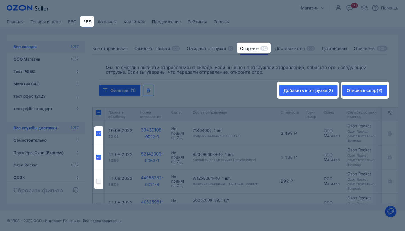The width and height of the screenshot is (405, 231).
Task: Click Ходунки-качалка J2006R6-B item text
Action: [217, 136]
